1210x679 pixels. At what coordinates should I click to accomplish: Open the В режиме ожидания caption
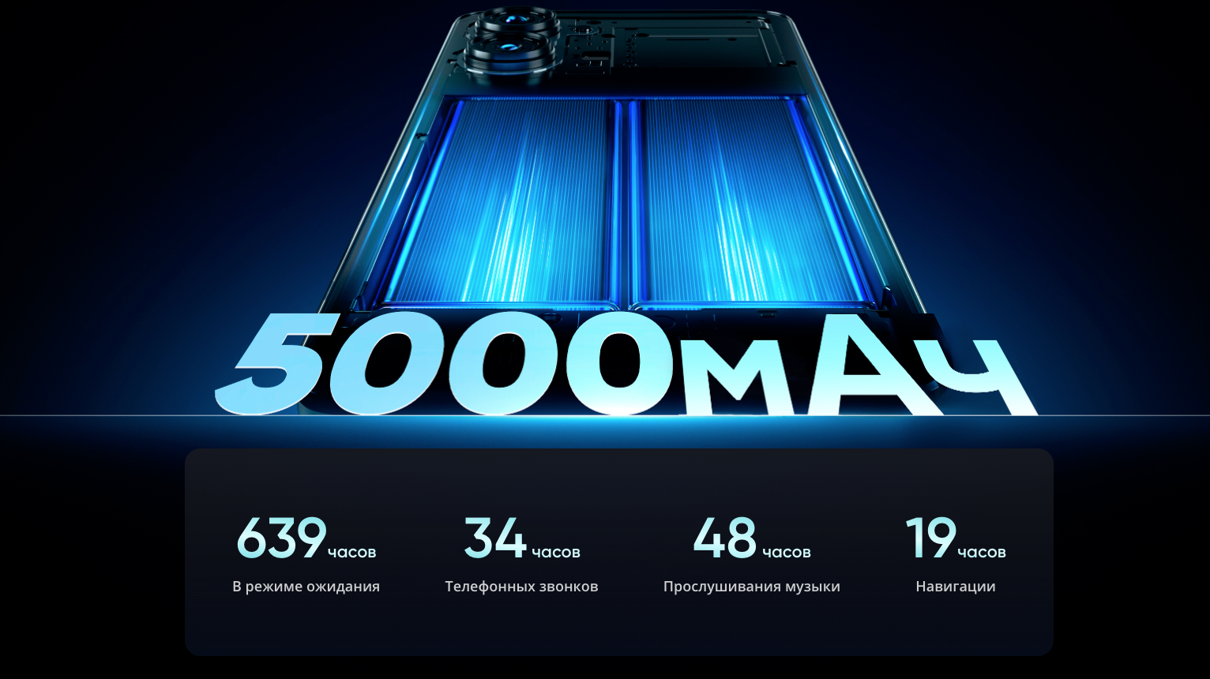coord(306,587)
